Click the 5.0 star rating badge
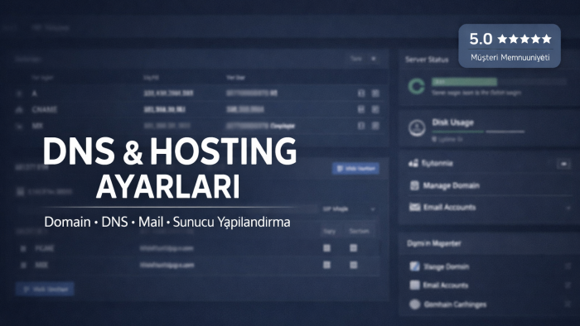The width and height of the screenshot is (580, 326). [x=510, y=46]
